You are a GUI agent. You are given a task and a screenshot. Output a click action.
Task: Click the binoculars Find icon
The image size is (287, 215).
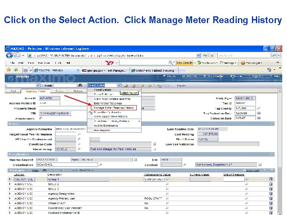(80, 85)
